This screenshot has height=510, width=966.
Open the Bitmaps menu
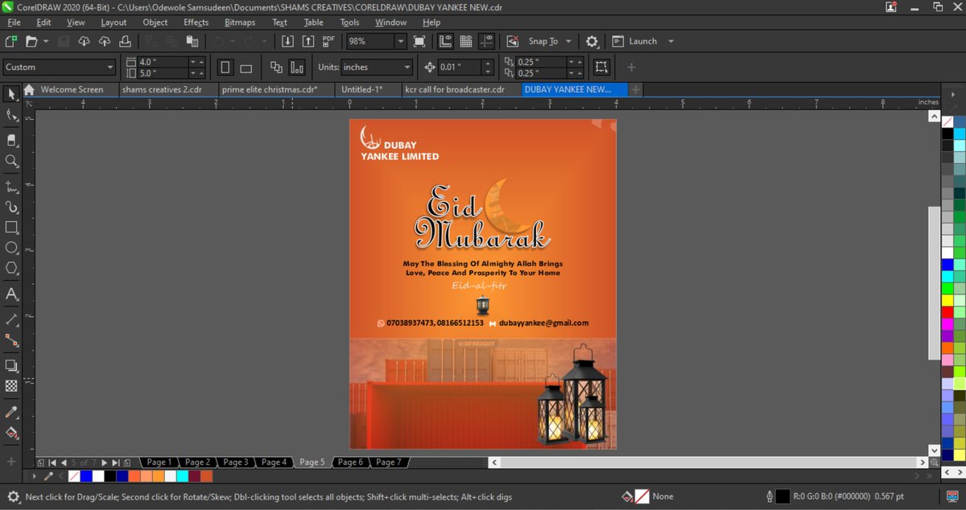point(240,23)
